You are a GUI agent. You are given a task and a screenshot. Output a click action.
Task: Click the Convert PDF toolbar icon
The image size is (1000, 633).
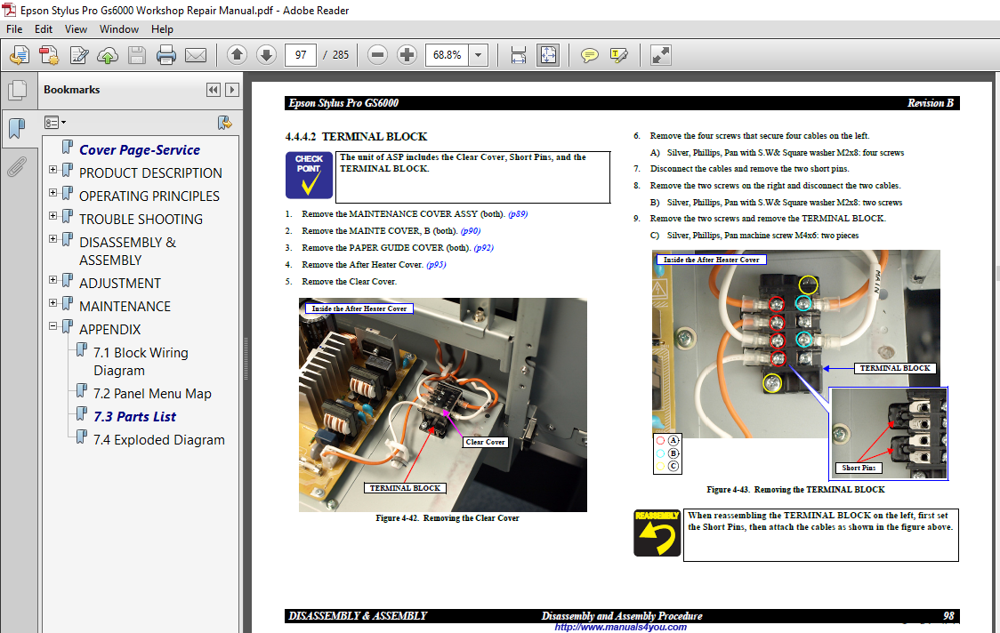click(49, 55)
